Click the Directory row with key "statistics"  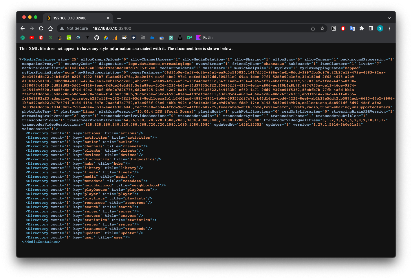[x=91, y=220]
